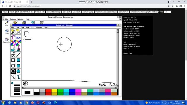
Task: Open Program Manager File menu
Action: [x=6, y=19]
